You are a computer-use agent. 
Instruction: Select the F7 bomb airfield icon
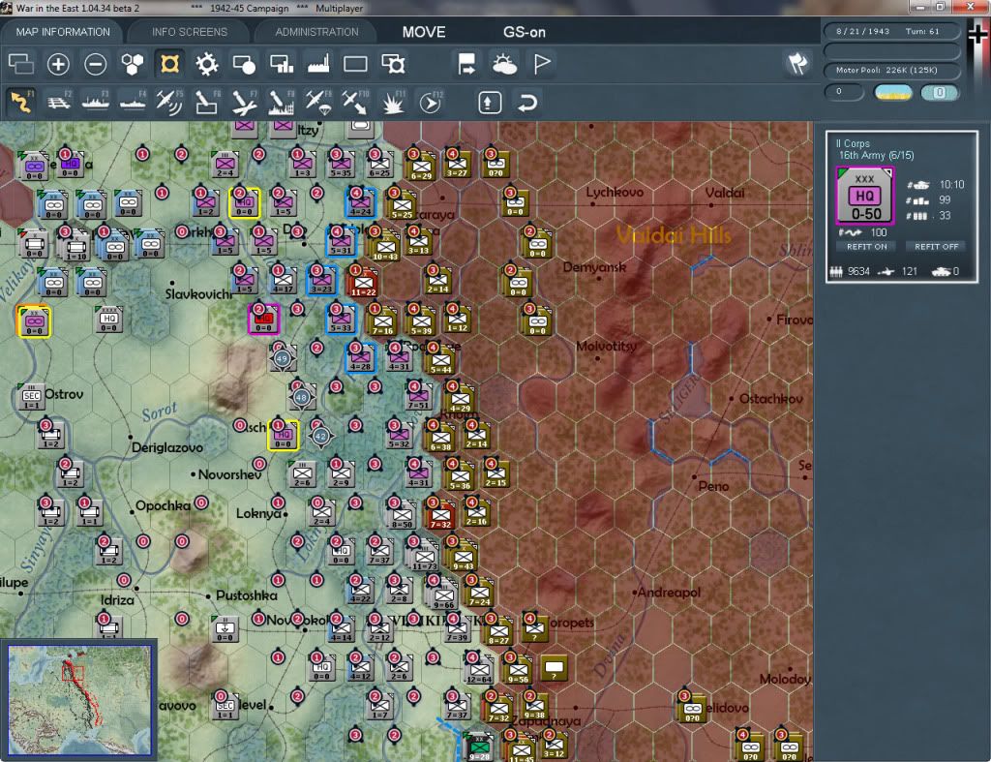pos(244,102)
